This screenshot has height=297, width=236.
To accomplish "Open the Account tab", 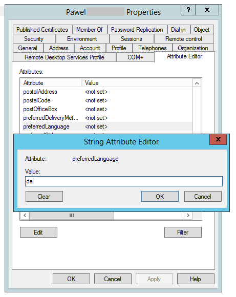I will click(90, 48).
